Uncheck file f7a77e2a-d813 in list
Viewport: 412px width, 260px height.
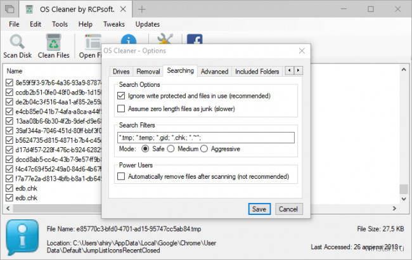tap(10, 178)
